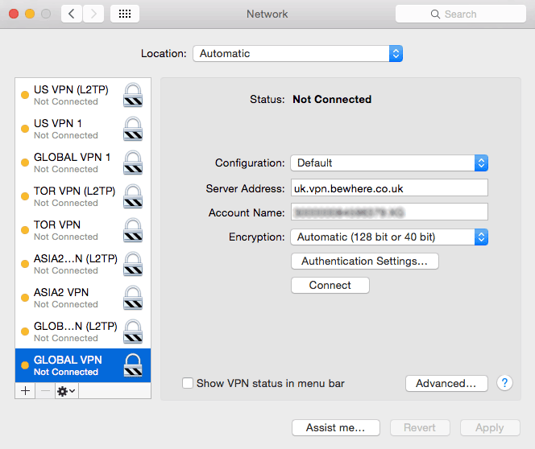Open the Location dropdown set to Automatic
Viewport: 535px width, 449px height.
(297, 53)
